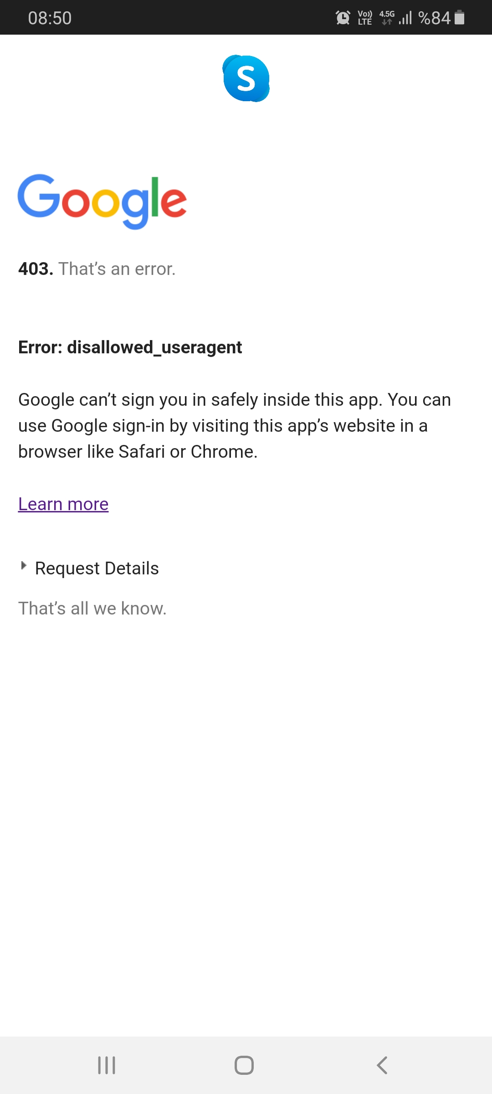Tap the Skype logo icon

[246, 78]
